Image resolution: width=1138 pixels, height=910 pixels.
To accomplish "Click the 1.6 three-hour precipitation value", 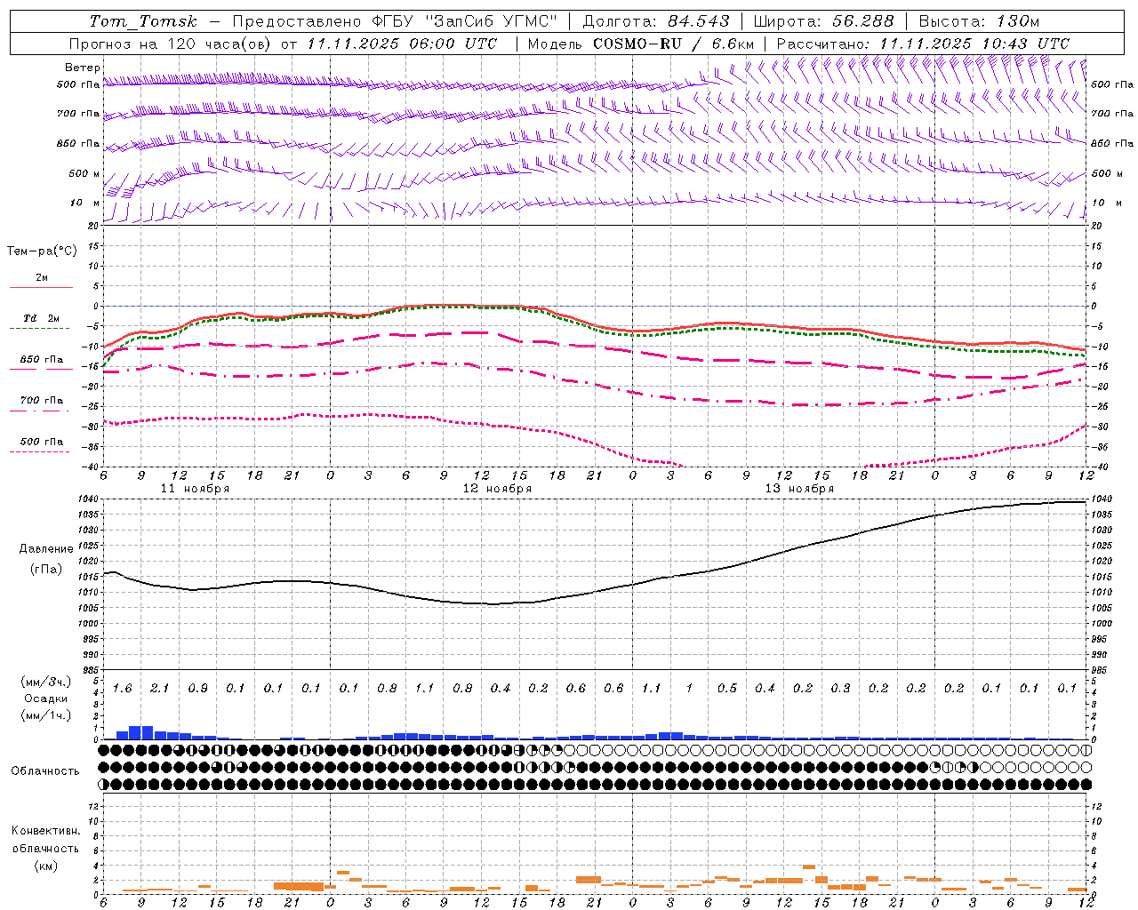I will pos(122,689).
